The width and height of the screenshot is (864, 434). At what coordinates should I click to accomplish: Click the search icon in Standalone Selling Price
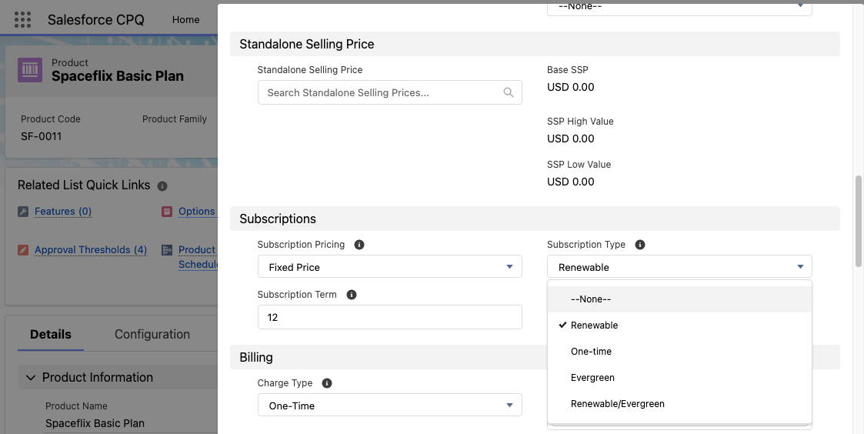click(x=508, y=92)
